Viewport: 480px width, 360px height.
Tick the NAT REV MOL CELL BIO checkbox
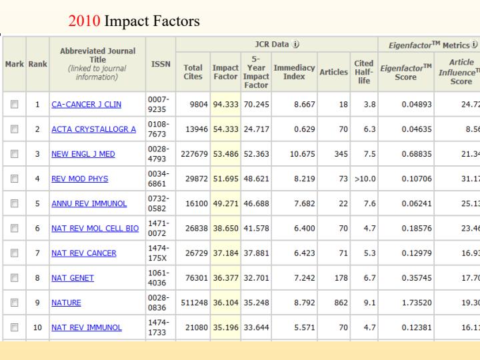[15, 228]
